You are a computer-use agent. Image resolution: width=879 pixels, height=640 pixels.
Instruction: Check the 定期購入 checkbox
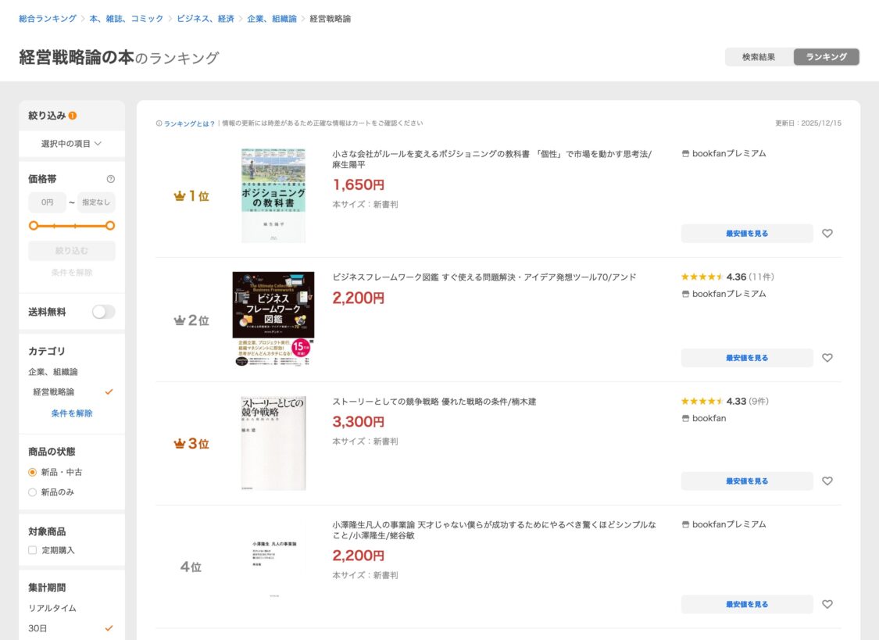(33, 550)
